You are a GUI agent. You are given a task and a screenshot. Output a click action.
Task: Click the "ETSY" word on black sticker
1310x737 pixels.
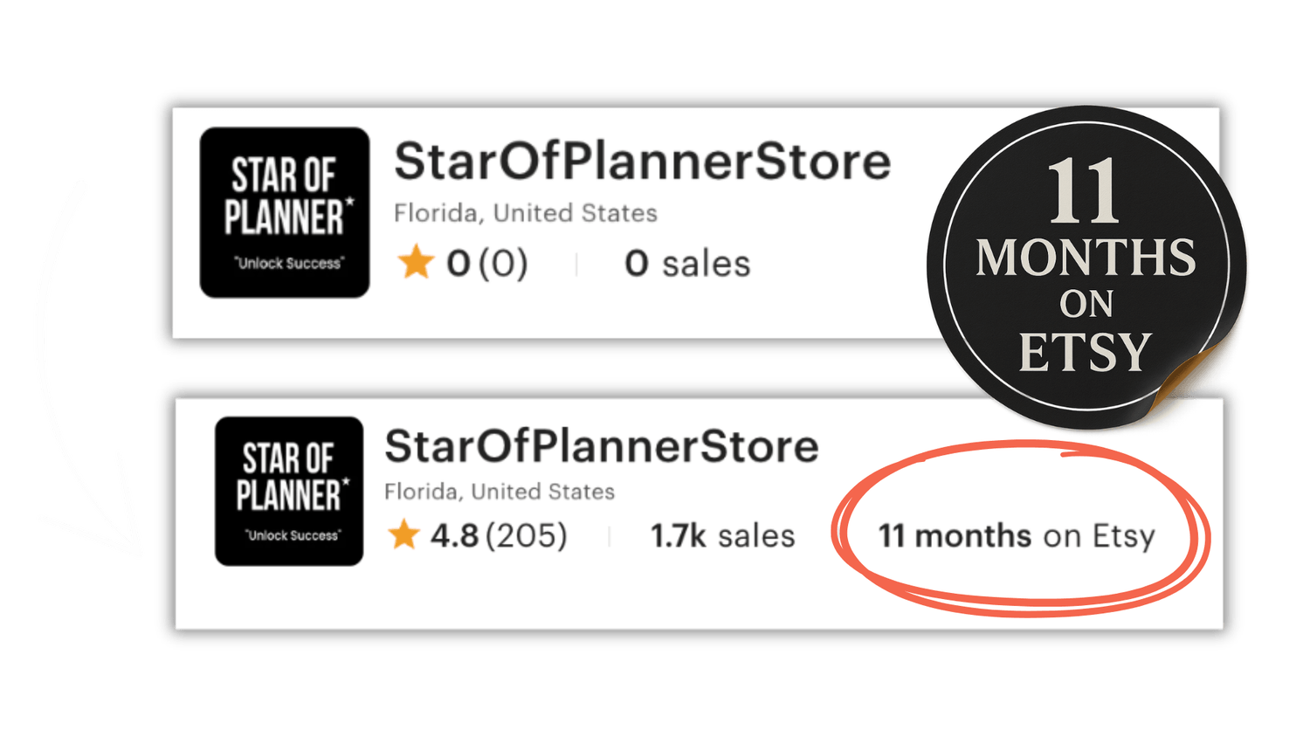click(x=1085, y=352)
